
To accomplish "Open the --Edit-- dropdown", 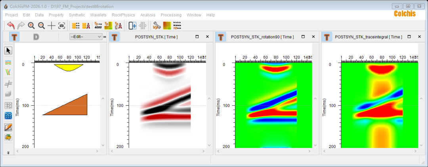I will point(86,37).
